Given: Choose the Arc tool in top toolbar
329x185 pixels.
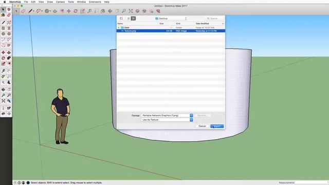Looking at the screenshot, I should 39,11.
